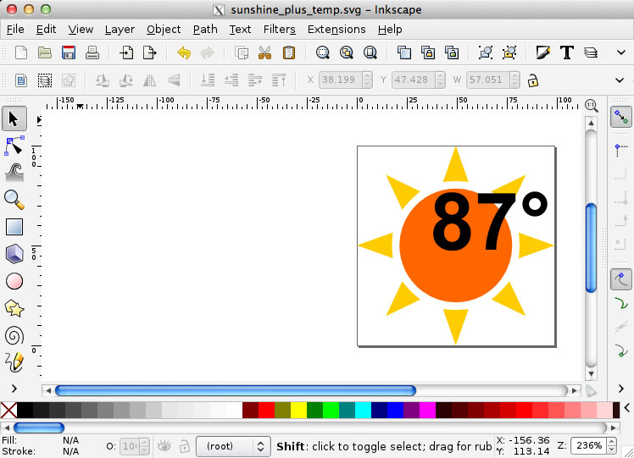The width and height of the screenshot is (634, 458).
Task: Select the 3D Box tool
Action: point(14,254)
